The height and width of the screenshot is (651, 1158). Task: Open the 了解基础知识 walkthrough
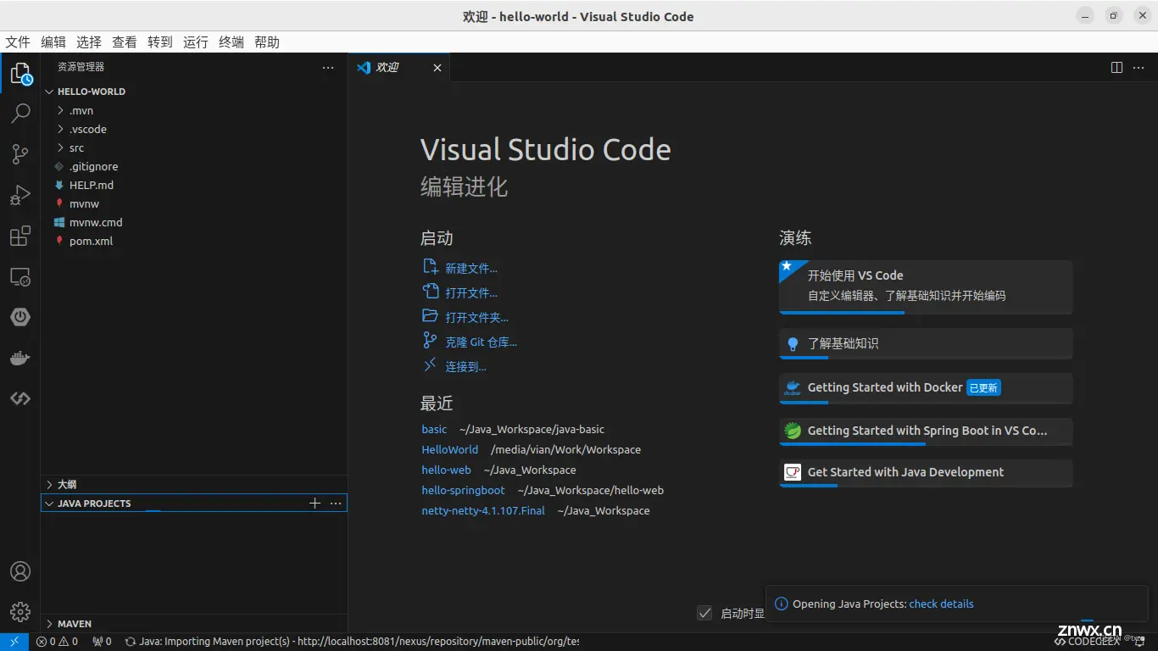(926, 343)
